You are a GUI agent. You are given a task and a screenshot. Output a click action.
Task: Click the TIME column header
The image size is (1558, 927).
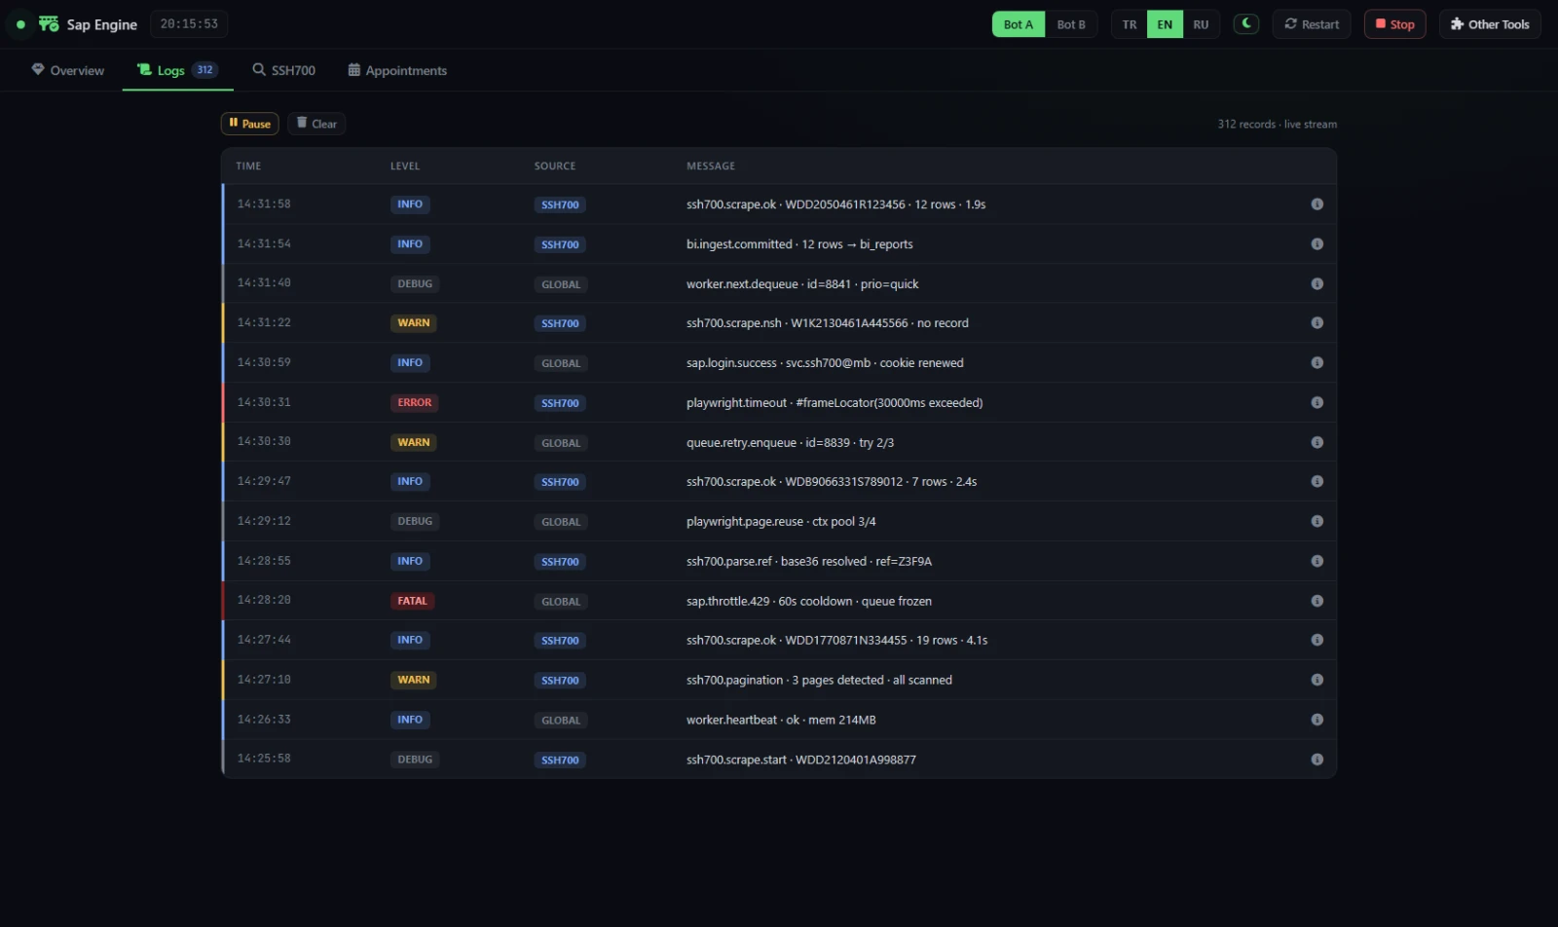(248, 167)
